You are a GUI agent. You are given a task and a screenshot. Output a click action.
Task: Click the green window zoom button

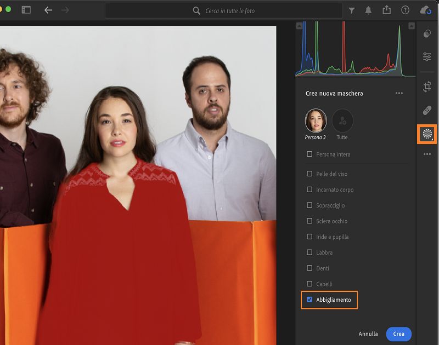pos(8,9)
